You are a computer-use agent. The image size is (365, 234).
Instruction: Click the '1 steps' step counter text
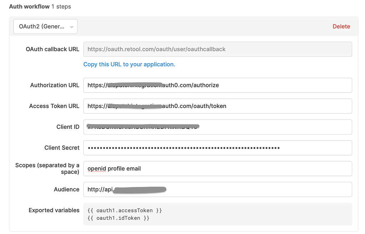(x=61, y=6)
